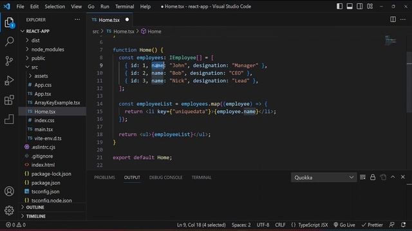Open the Go menu

click(91, 6)
